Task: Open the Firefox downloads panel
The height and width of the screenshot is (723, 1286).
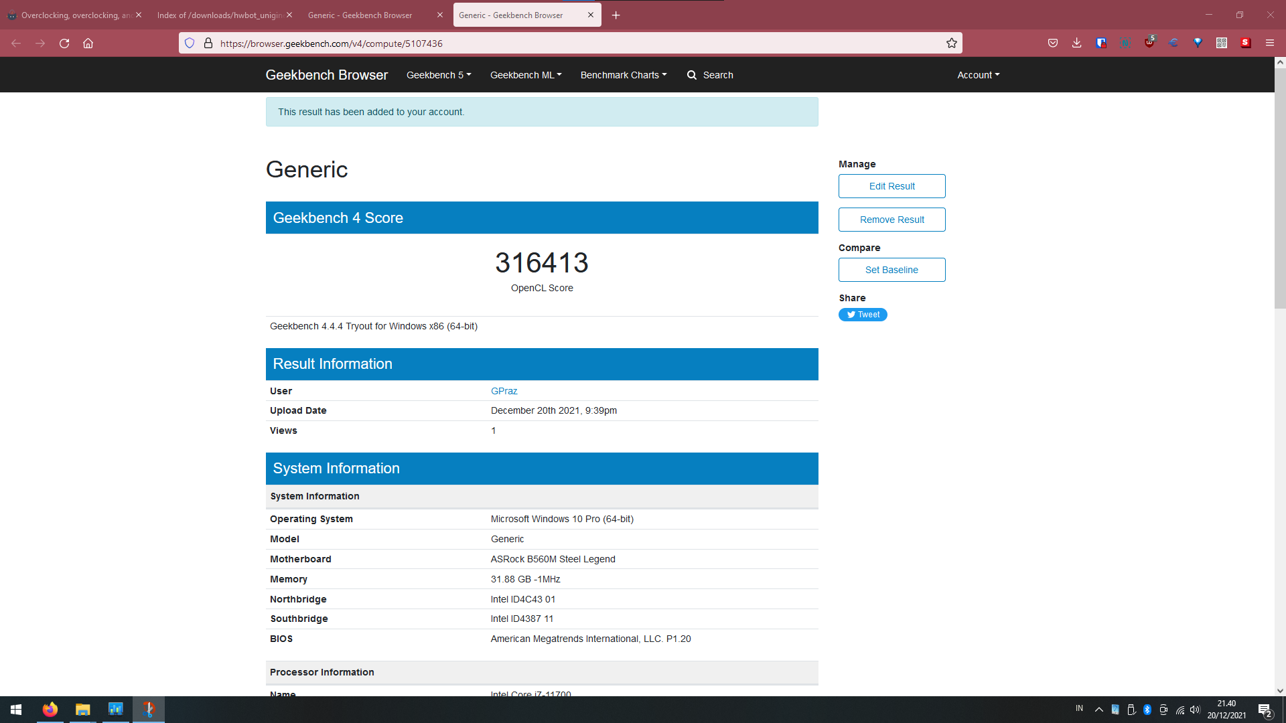Action: tap(1077, 44)
